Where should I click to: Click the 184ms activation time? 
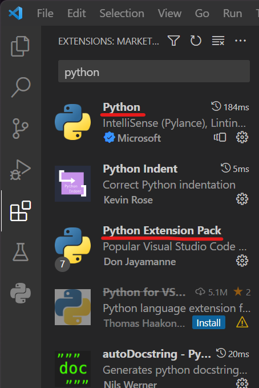pos(230,107)
